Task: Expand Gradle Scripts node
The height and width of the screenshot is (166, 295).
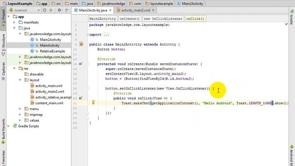Action: pos(9,126)
